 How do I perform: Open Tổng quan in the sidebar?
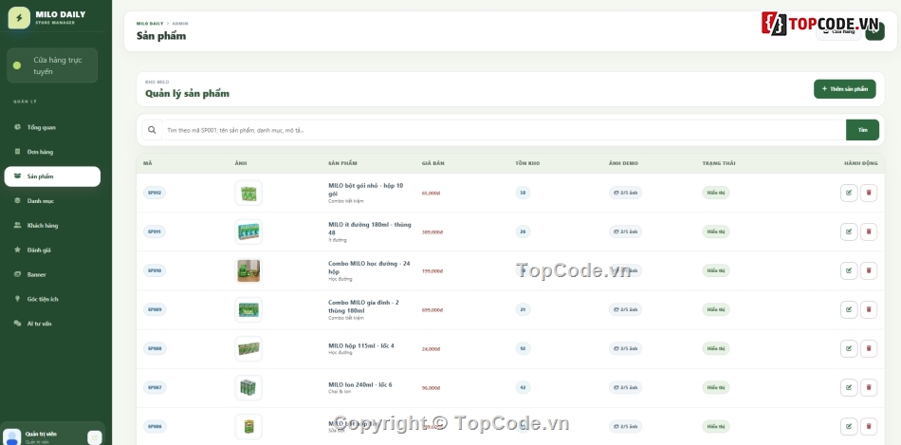click(x=52, y=127)
